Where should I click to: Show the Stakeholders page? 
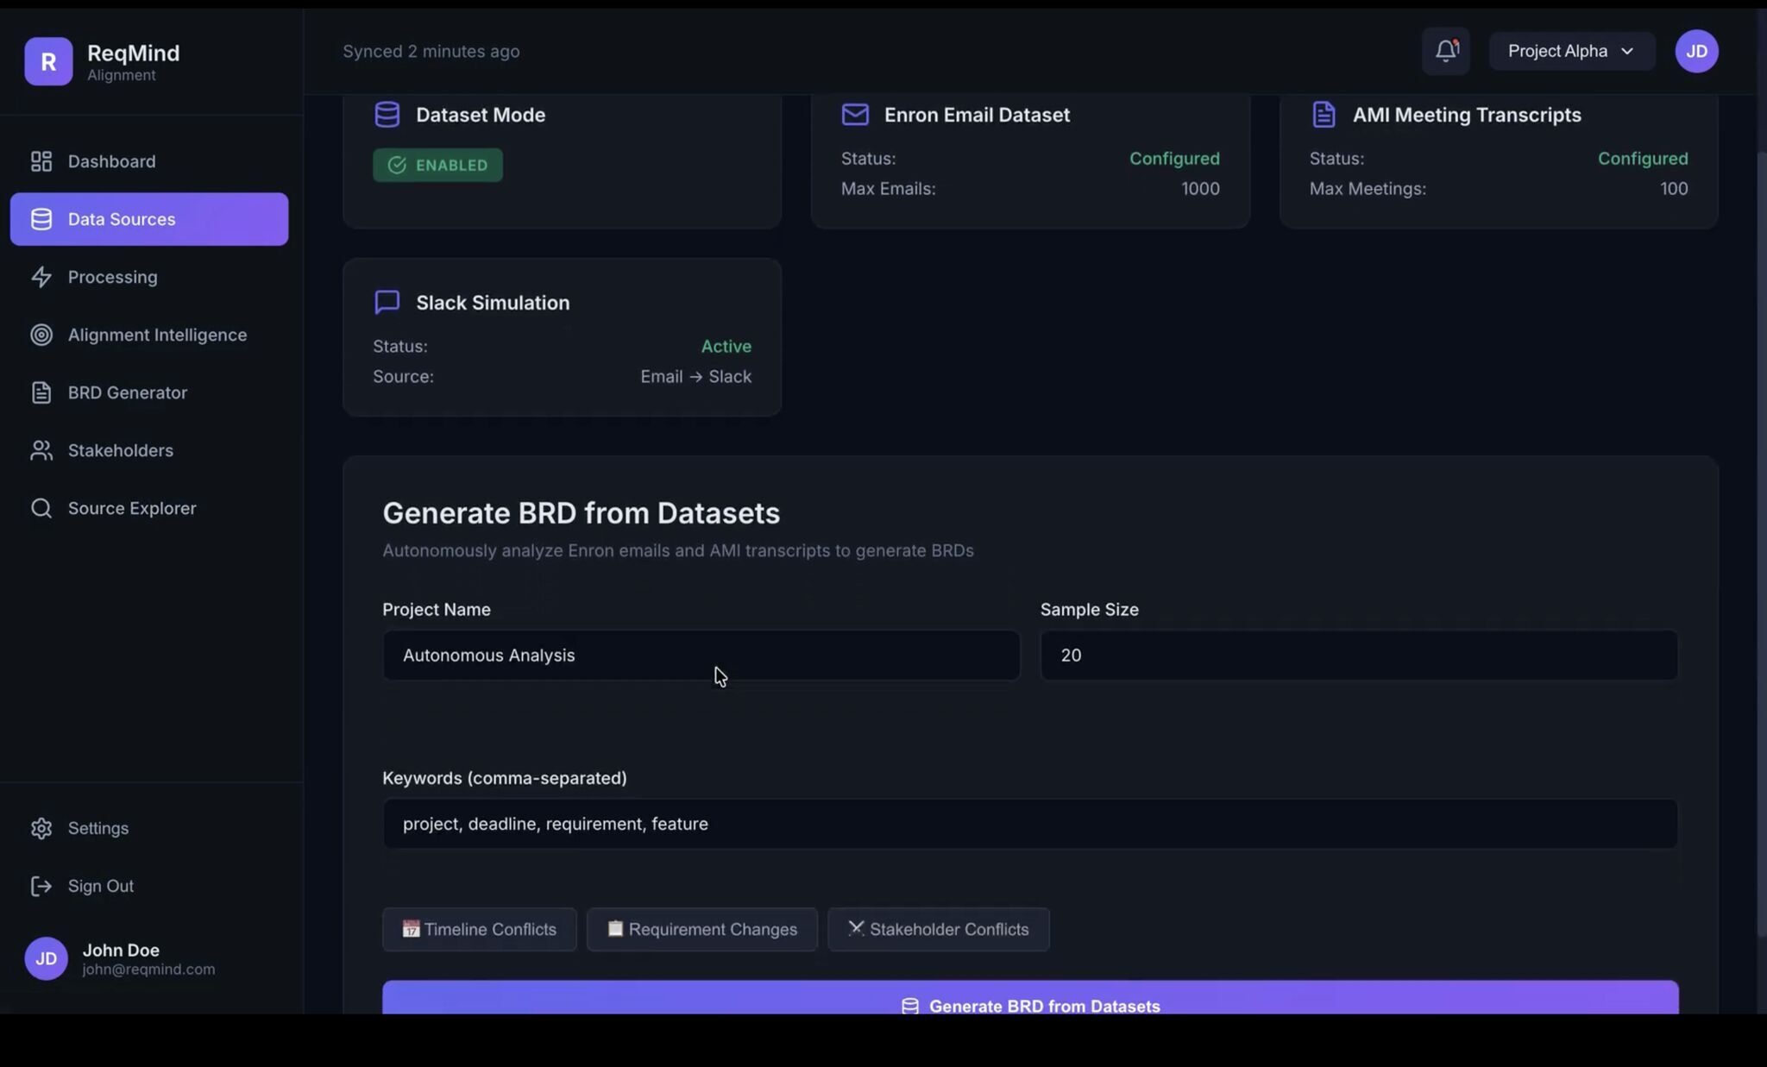click(x=148, y=450)
